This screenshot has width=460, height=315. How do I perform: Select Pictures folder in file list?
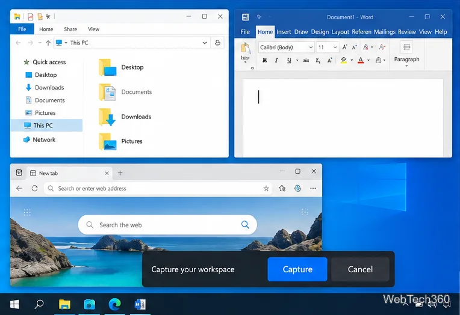point(120,141)
